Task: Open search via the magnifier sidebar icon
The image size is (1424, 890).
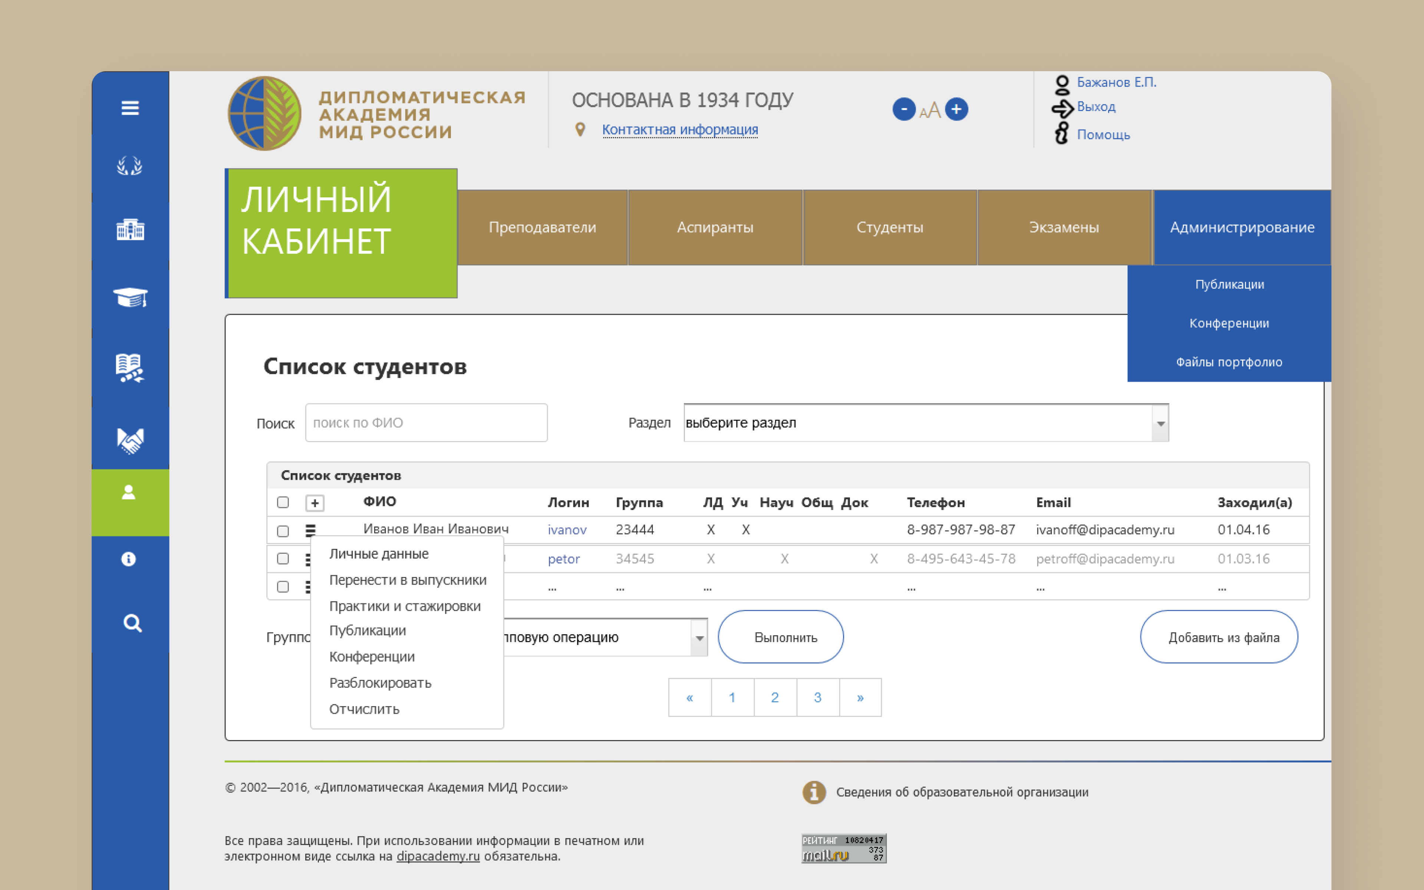Action: 131,622
